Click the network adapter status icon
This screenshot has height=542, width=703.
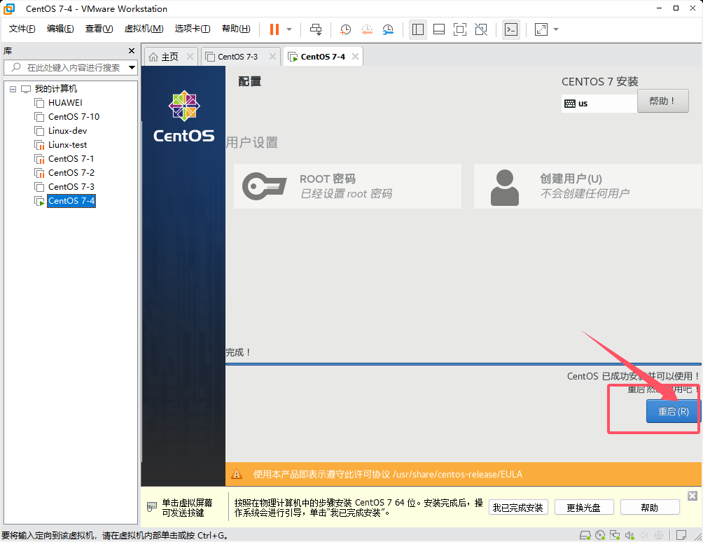pyautogui.click(x=615, y=535)
